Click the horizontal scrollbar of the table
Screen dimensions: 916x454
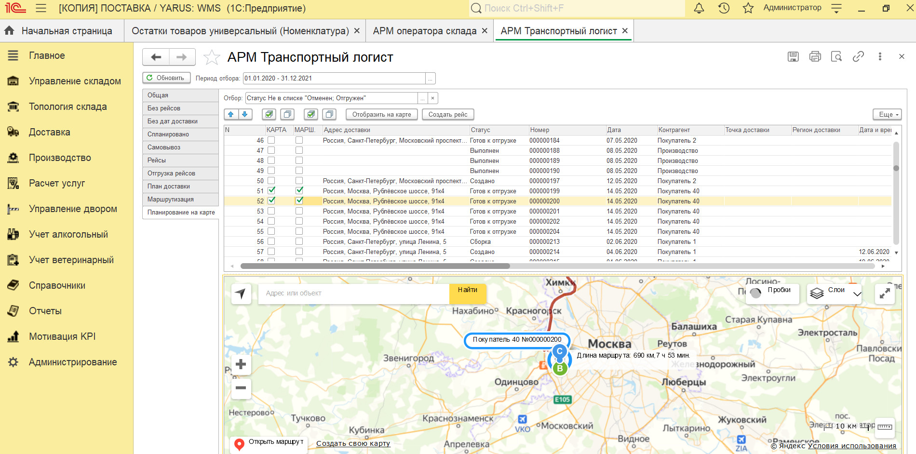pos(375,266)
